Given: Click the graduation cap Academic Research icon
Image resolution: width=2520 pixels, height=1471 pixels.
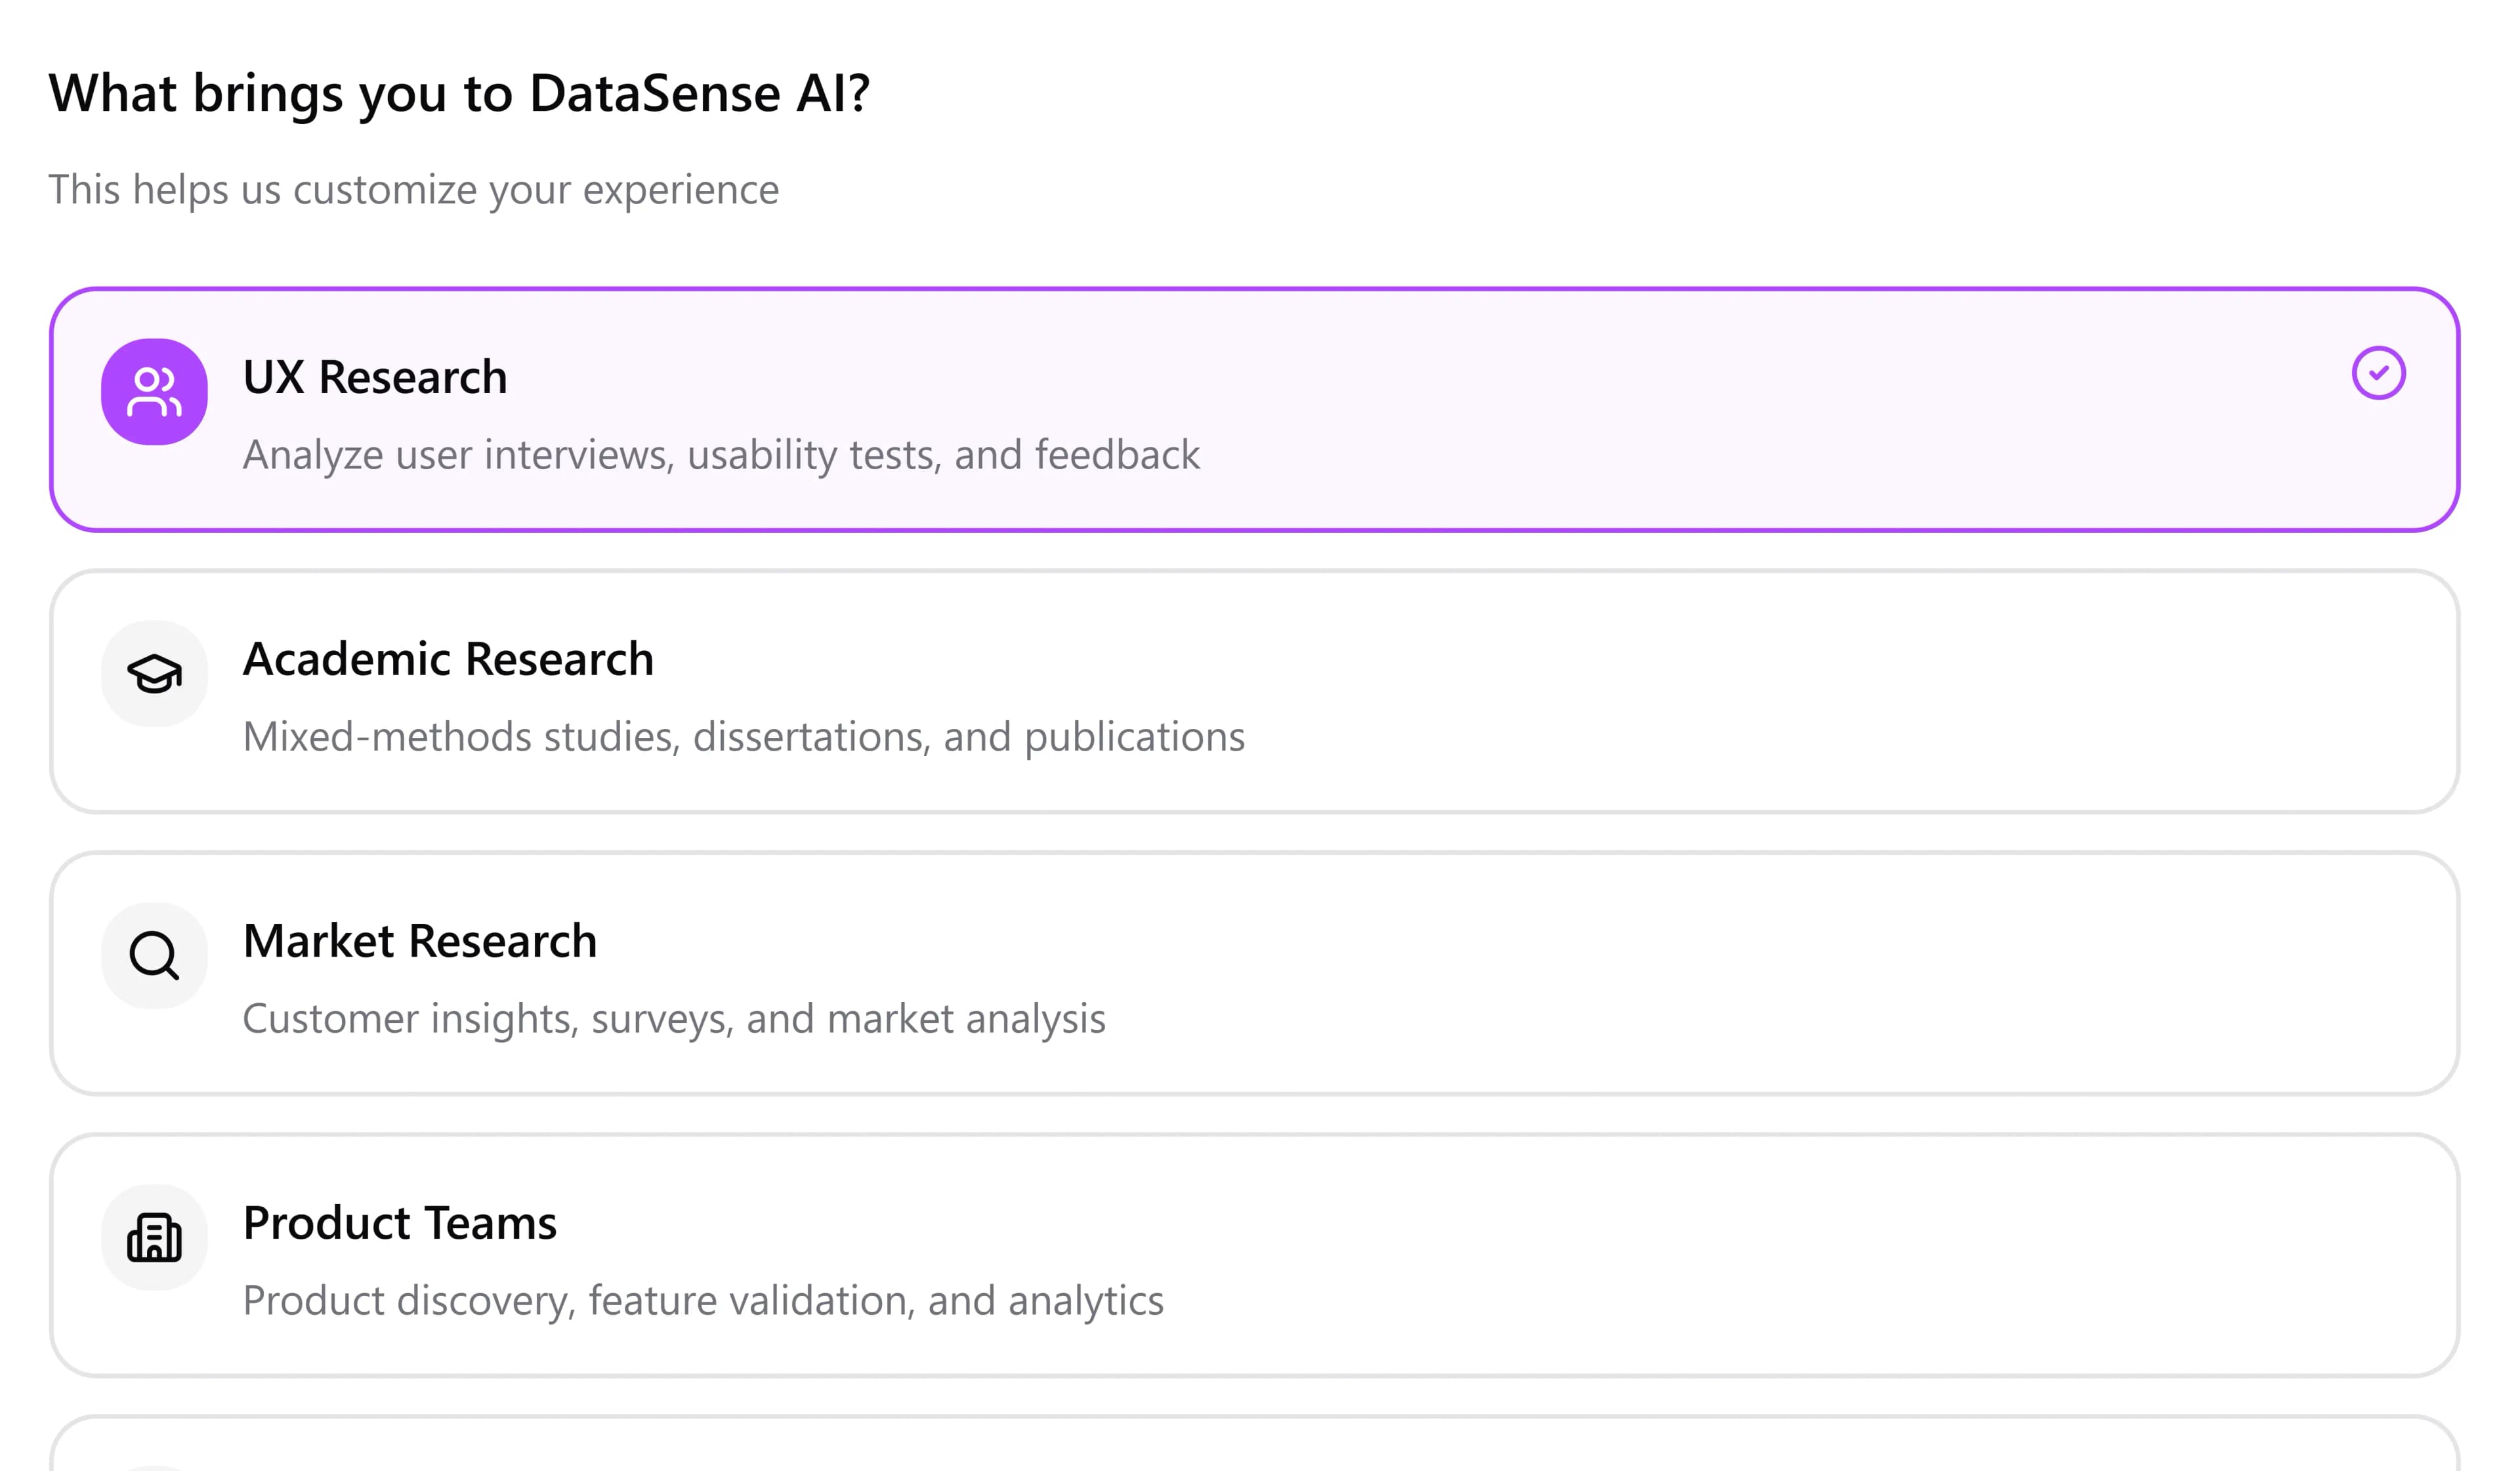Looking at the screenshot, I should 154,674.
